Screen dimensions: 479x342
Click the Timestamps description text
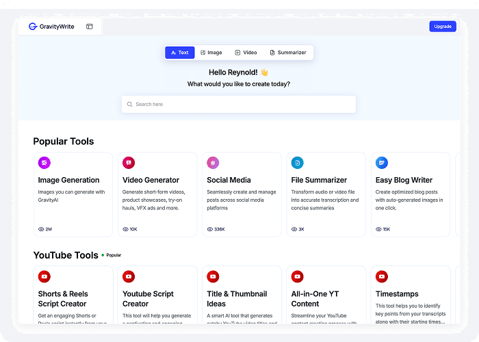(x=411, y=313)
